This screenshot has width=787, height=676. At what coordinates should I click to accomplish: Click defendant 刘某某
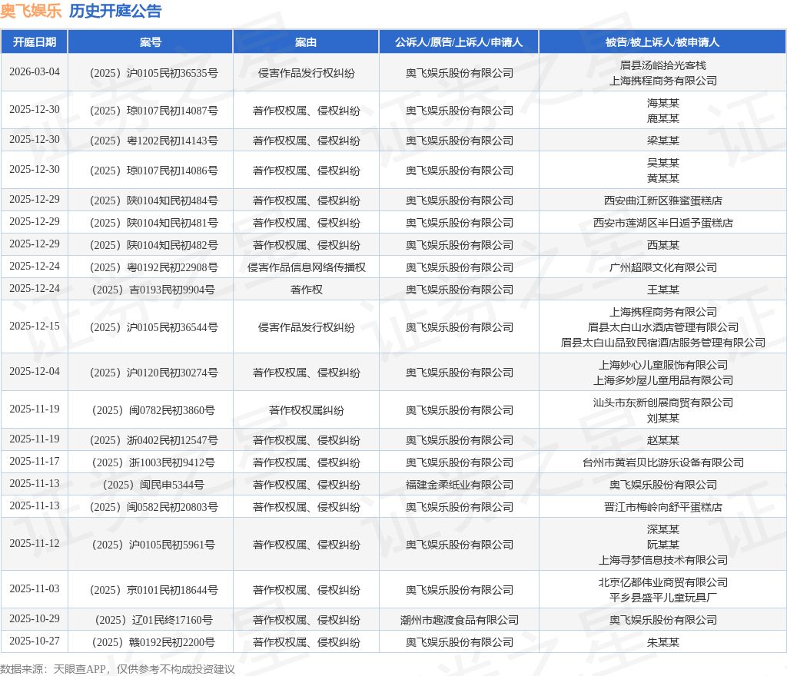coord(662,418)
